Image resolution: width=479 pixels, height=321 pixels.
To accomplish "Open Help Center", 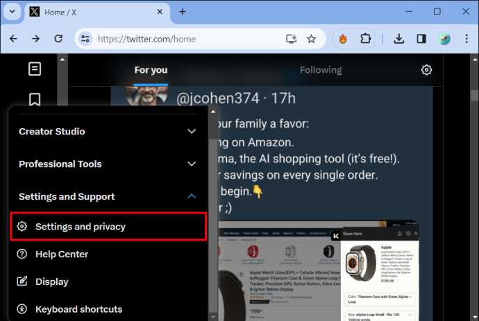I will (x=108, y=254).
